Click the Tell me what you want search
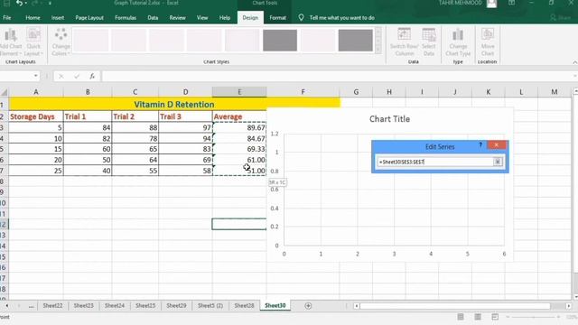Image resolution: width=578 pixels, height=325 pixels. coord(341,18)
